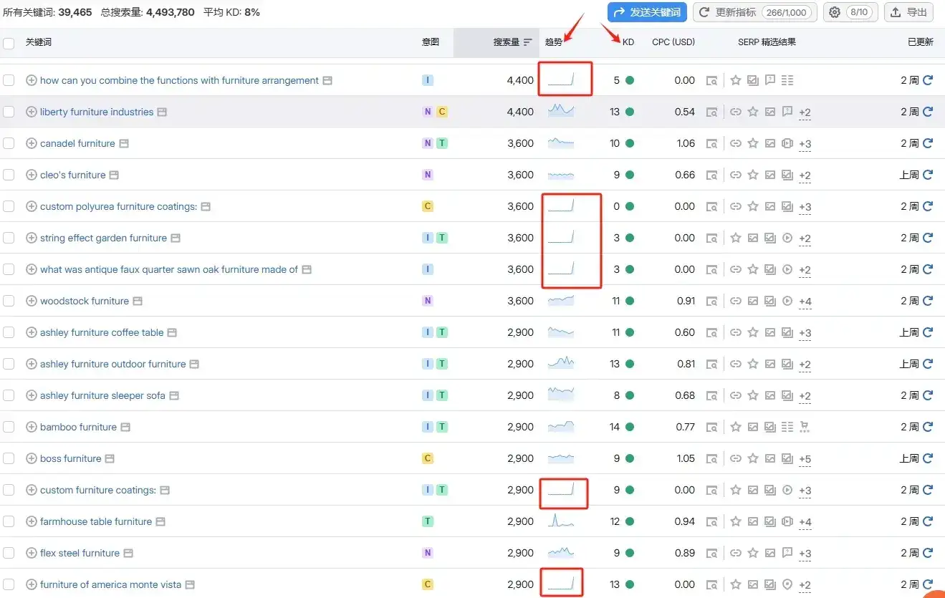Add string effect garden furniture with plus icon
945x598 pixels.
click(x=31, y=238)
